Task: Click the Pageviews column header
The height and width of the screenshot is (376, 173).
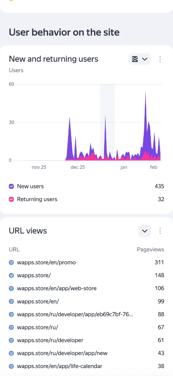Action: point(151,250)
